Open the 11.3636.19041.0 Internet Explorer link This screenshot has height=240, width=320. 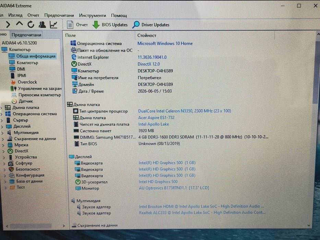pyautogui.click(x=152, y=57)
